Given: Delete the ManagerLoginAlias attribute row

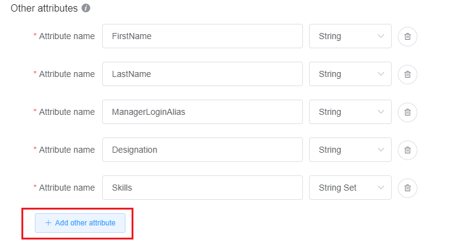Looking at the screenshot, I should click(408, 112).
